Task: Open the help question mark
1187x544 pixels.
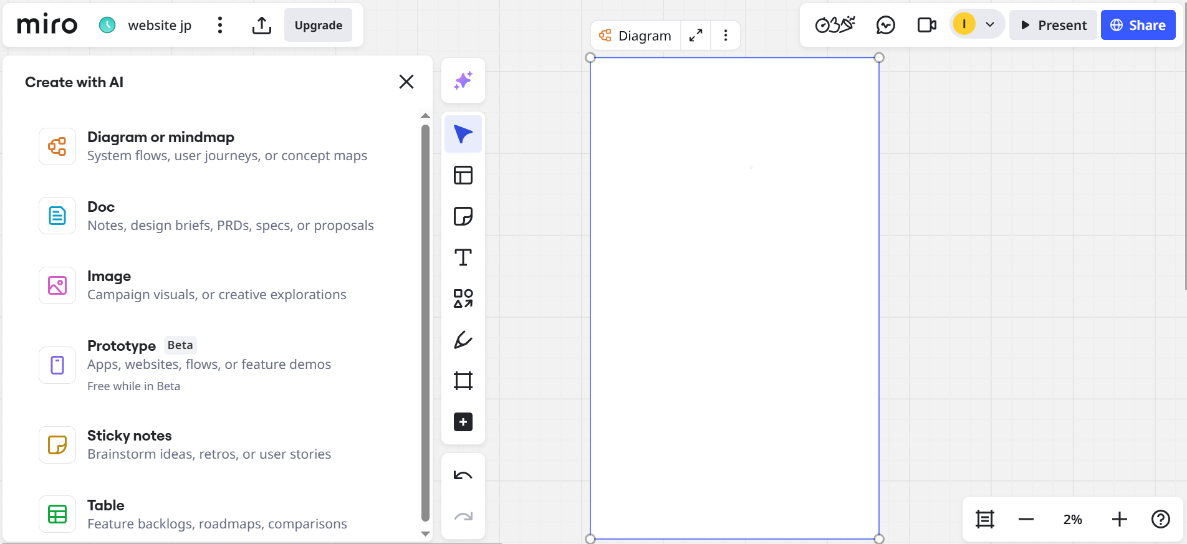Action: tap(1161, 519)
